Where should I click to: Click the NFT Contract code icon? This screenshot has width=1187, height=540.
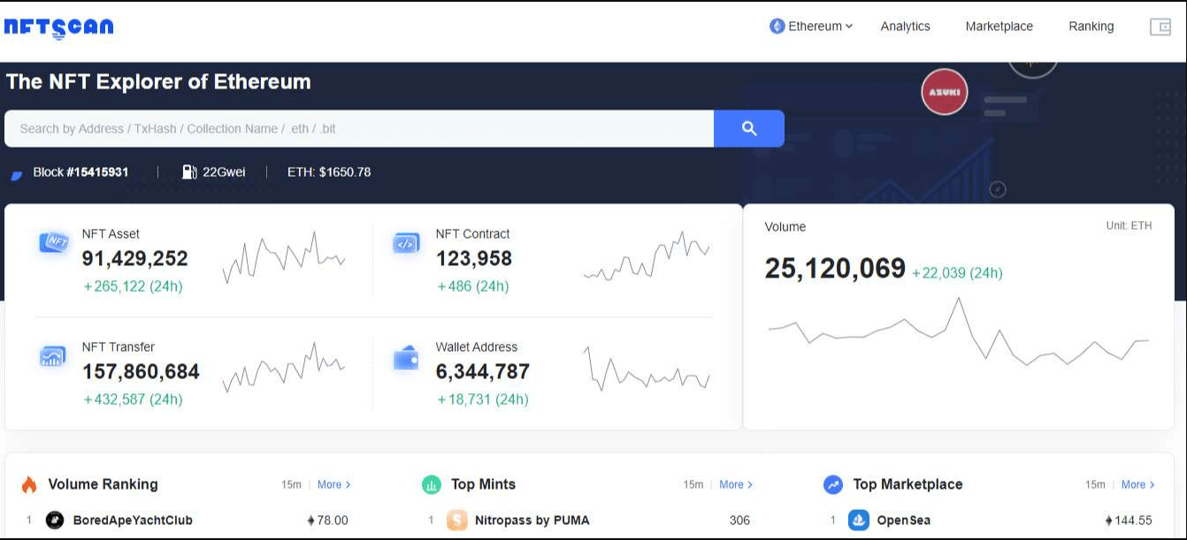pos(407,243)
